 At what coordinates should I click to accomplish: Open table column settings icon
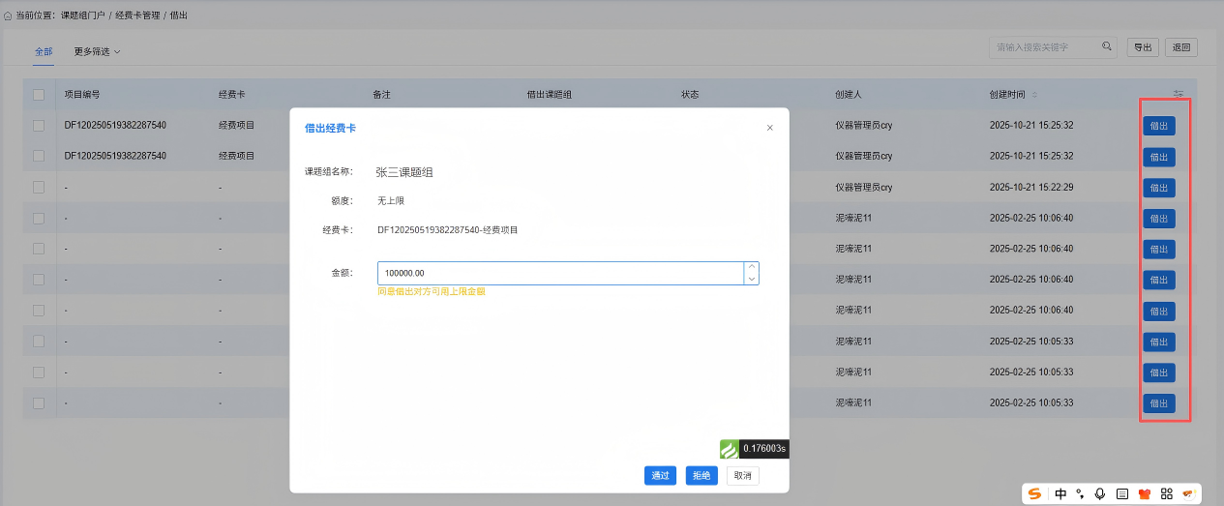[x=1179, y=95]
